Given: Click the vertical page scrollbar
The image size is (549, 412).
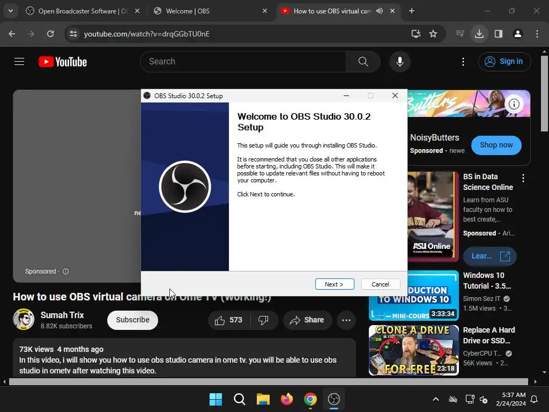Looking at the screenshot, I should tap(544, 93).
